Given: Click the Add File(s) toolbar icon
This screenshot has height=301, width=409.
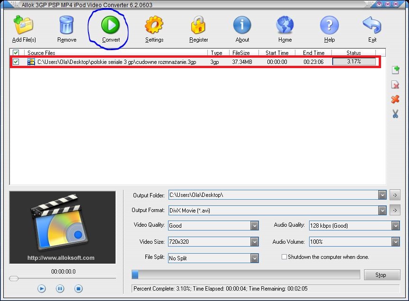Looking at the screenshot, I should point(24,25).
